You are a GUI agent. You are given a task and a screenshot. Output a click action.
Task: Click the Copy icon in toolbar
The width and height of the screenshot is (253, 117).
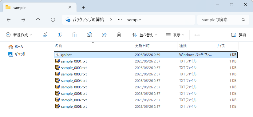point(60,35)
